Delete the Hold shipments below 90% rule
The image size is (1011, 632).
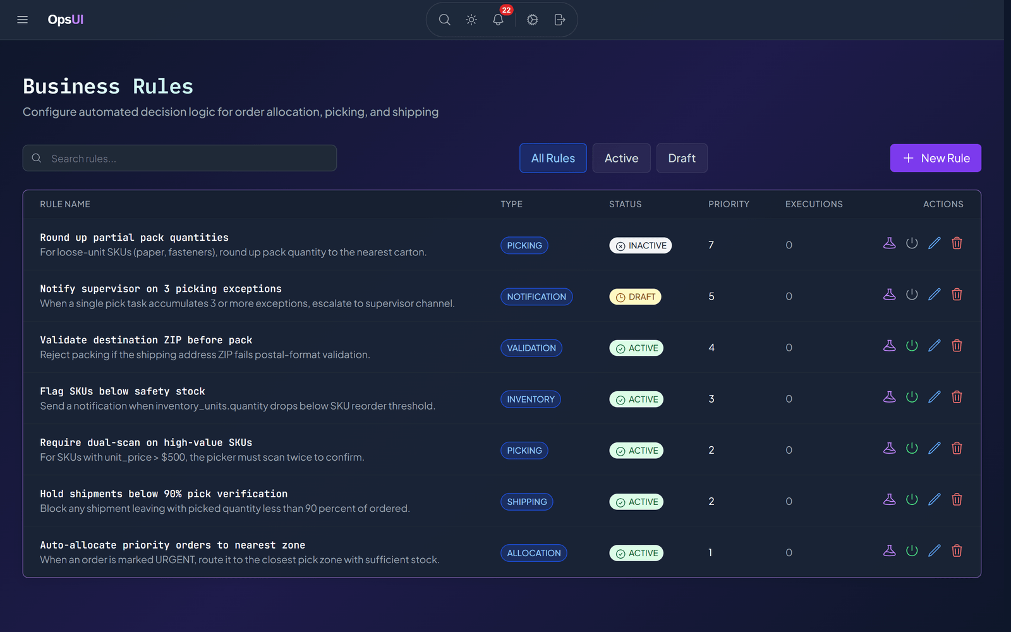coord(957,499)
